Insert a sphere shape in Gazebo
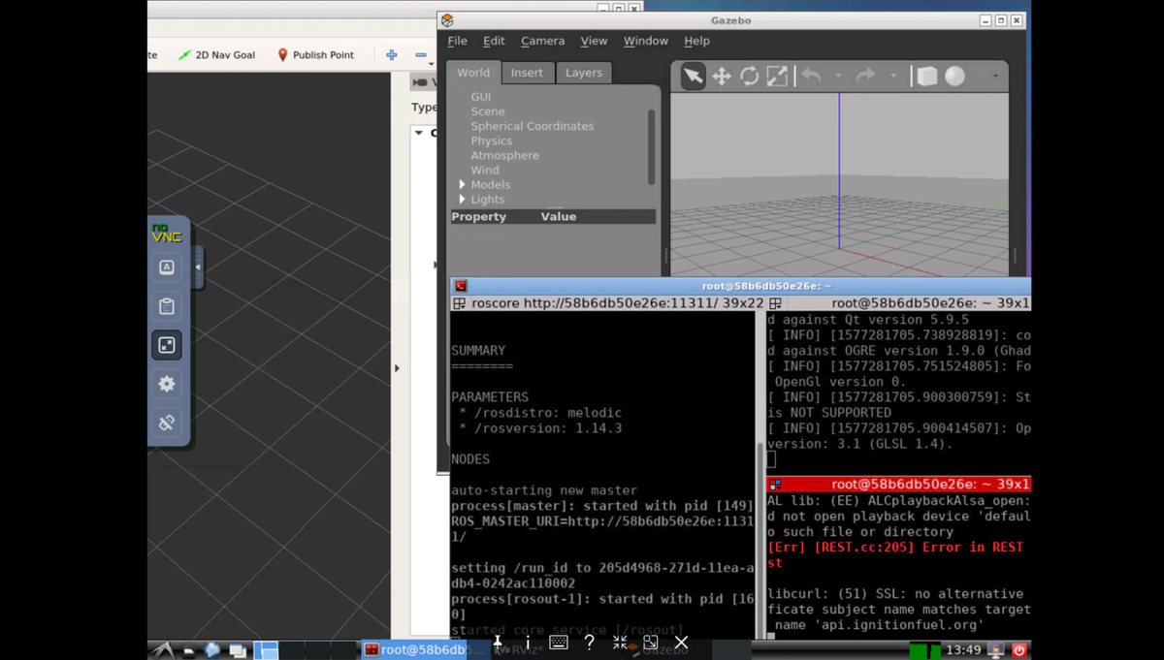Viewport: 1164px width, 660px height. (x=955, y=77)
